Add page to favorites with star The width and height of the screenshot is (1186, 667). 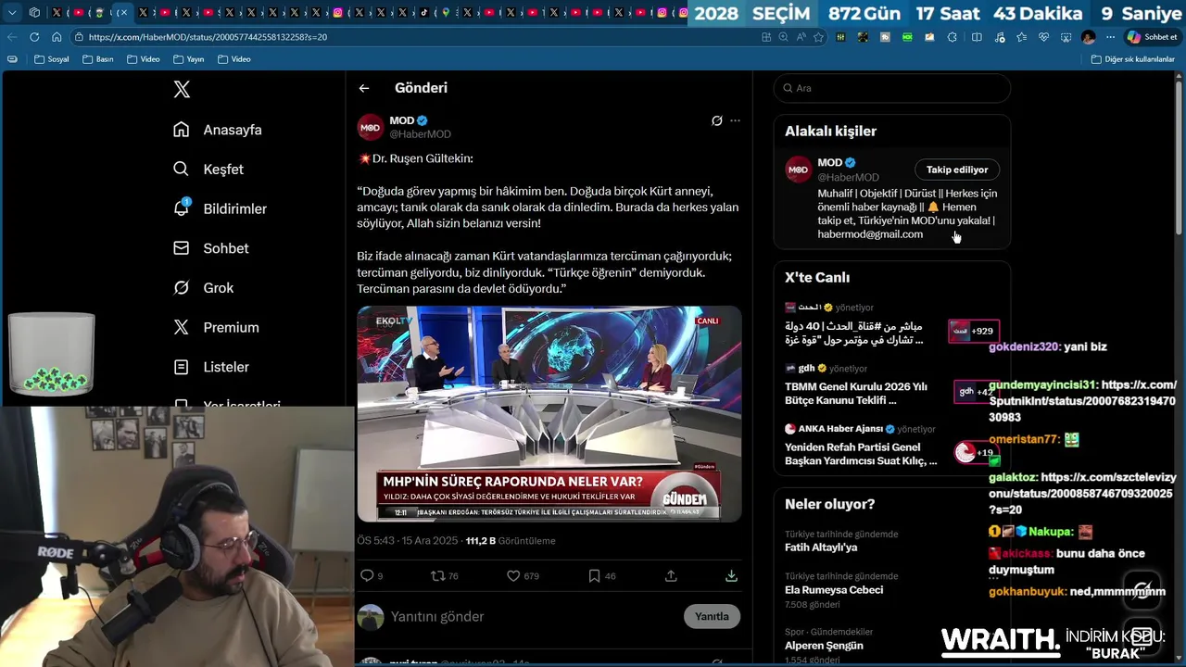click(818, 37)
